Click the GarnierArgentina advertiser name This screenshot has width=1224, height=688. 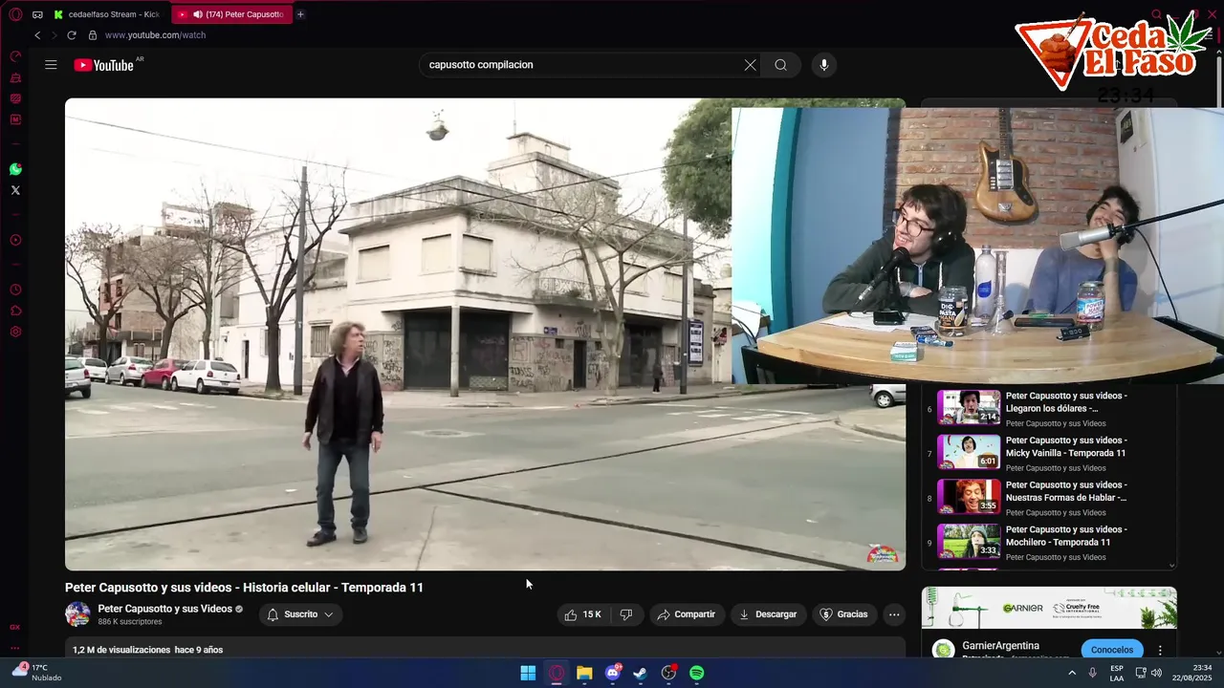pos(1000,646)
